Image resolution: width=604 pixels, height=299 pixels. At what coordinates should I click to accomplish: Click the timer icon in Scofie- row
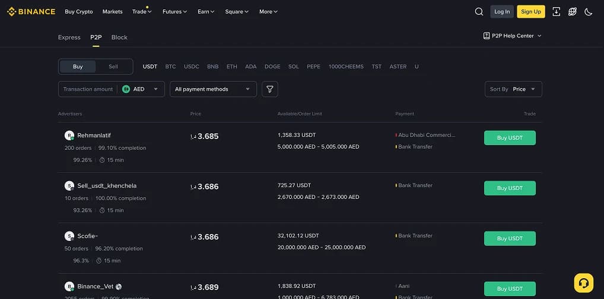(99, 261)
